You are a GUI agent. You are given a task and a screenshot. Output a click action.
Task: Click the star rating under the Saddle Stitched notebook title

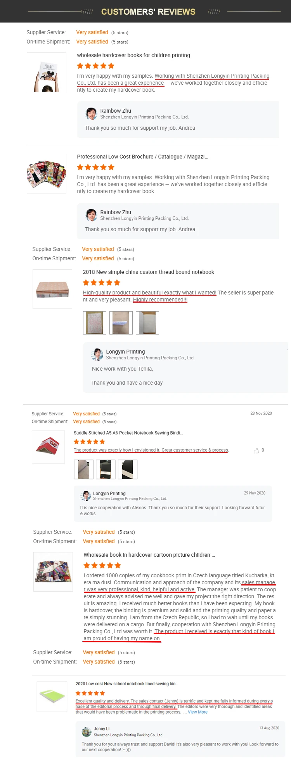tap(89, 442)
